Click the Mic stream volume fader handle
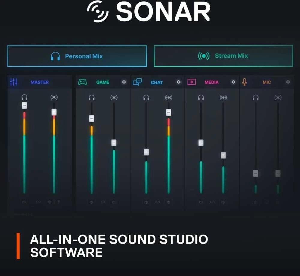Image resolution: width=300 pixels, height=276 pixels. [278, 173]
